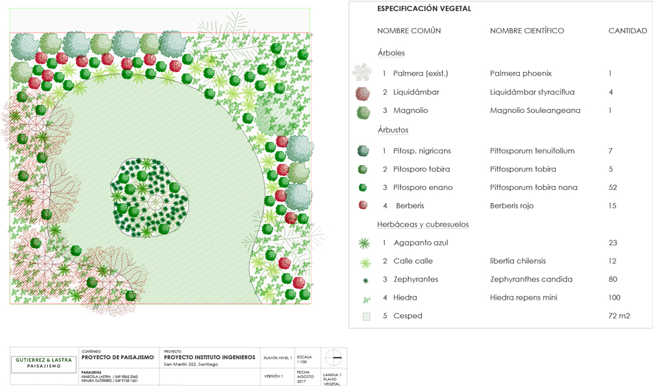Click quantity 52 for Pitosporo enano

[613, 187]
